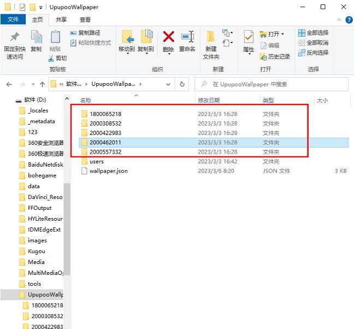Sort by 类型 column header
Image resolution: width=355 pixels, height=329 pixels.
(x=268, y=101)
